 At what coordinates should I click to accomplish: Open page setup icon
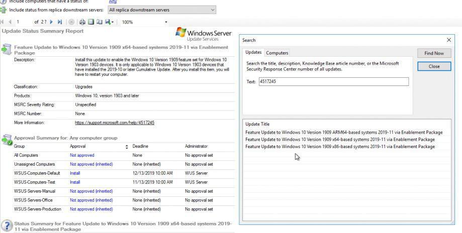[100, 22]
